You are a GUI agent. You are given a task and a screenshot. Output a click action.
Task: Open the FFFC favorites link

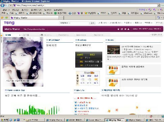(x=102, y=13)
